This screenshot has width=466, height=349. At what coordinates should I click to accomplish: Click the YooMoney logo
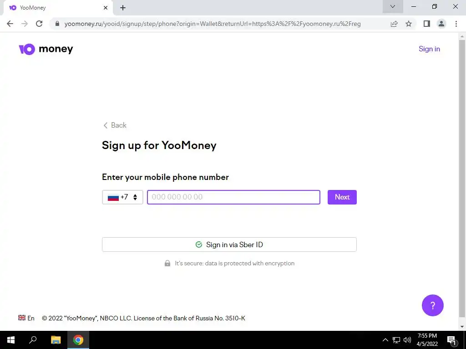(46, 49)
